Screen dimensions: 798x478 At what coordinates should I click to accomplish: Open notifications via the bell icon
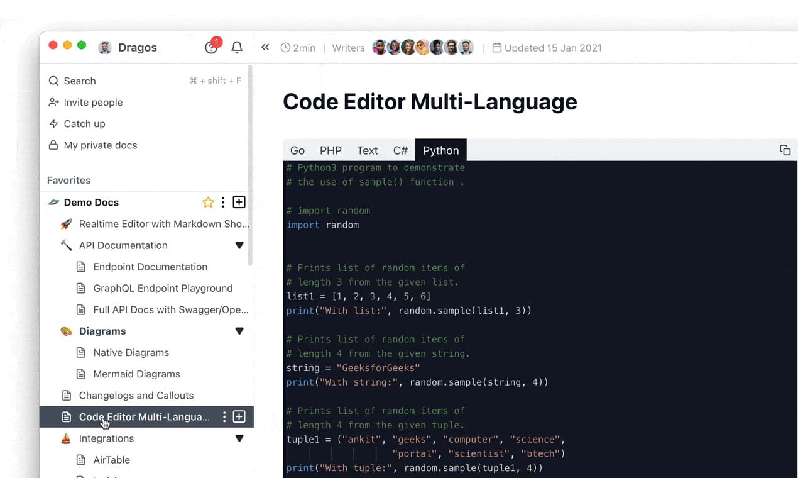237,47
